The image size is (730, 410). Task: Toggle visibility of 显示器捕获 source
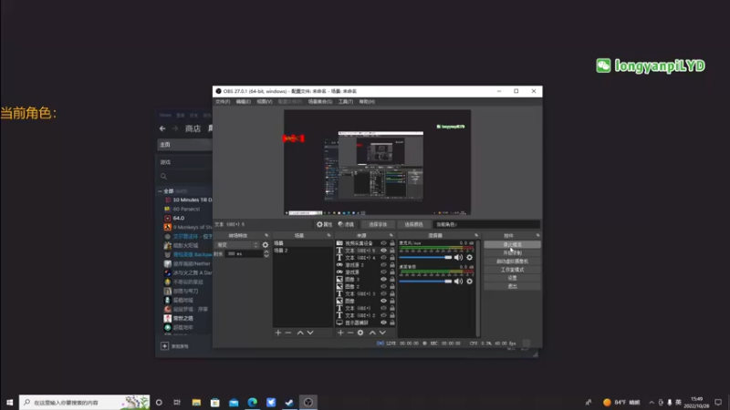[x=383, y=323]
